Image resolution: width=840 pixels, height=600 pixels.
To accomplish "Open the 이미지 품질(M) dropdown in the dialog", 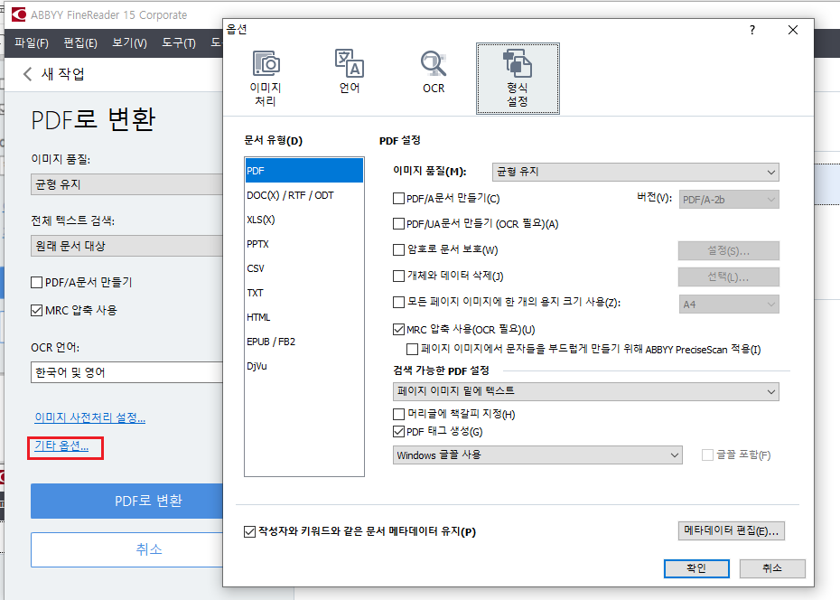I will click(635, 172).
